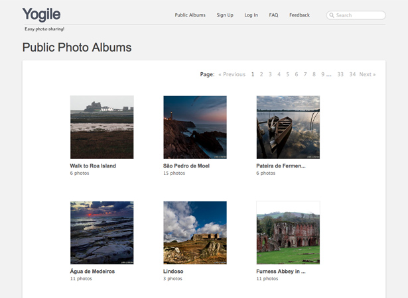Open the Yogile logo home link
This screenshot has width=408, height=298.
tap(41, 15)
